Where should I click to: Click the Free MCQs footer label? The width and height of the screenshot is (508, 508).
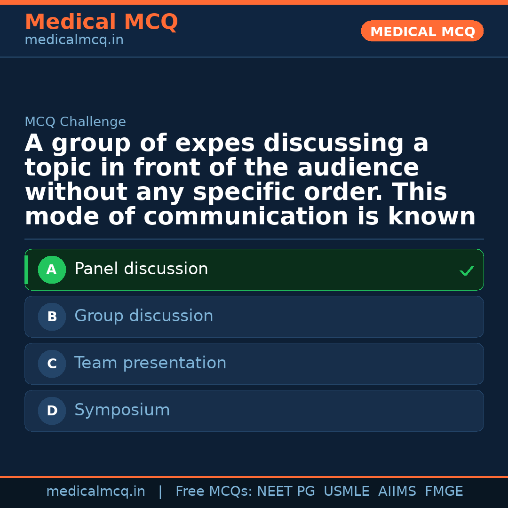click(214, 491)
